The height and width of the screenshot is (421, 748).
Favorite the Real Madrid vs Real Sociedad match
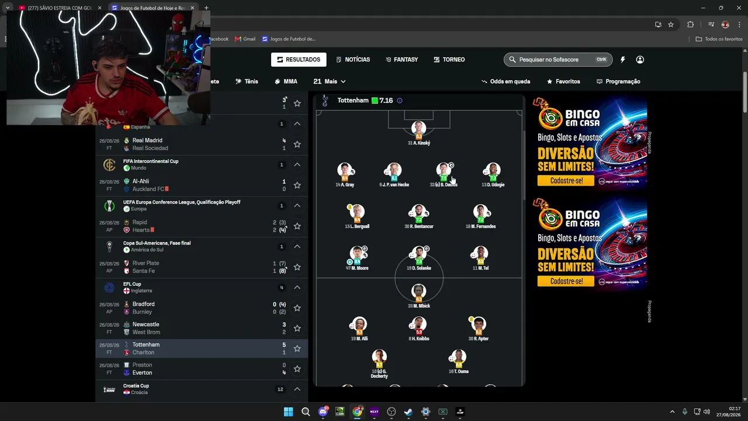click(297, 144)
